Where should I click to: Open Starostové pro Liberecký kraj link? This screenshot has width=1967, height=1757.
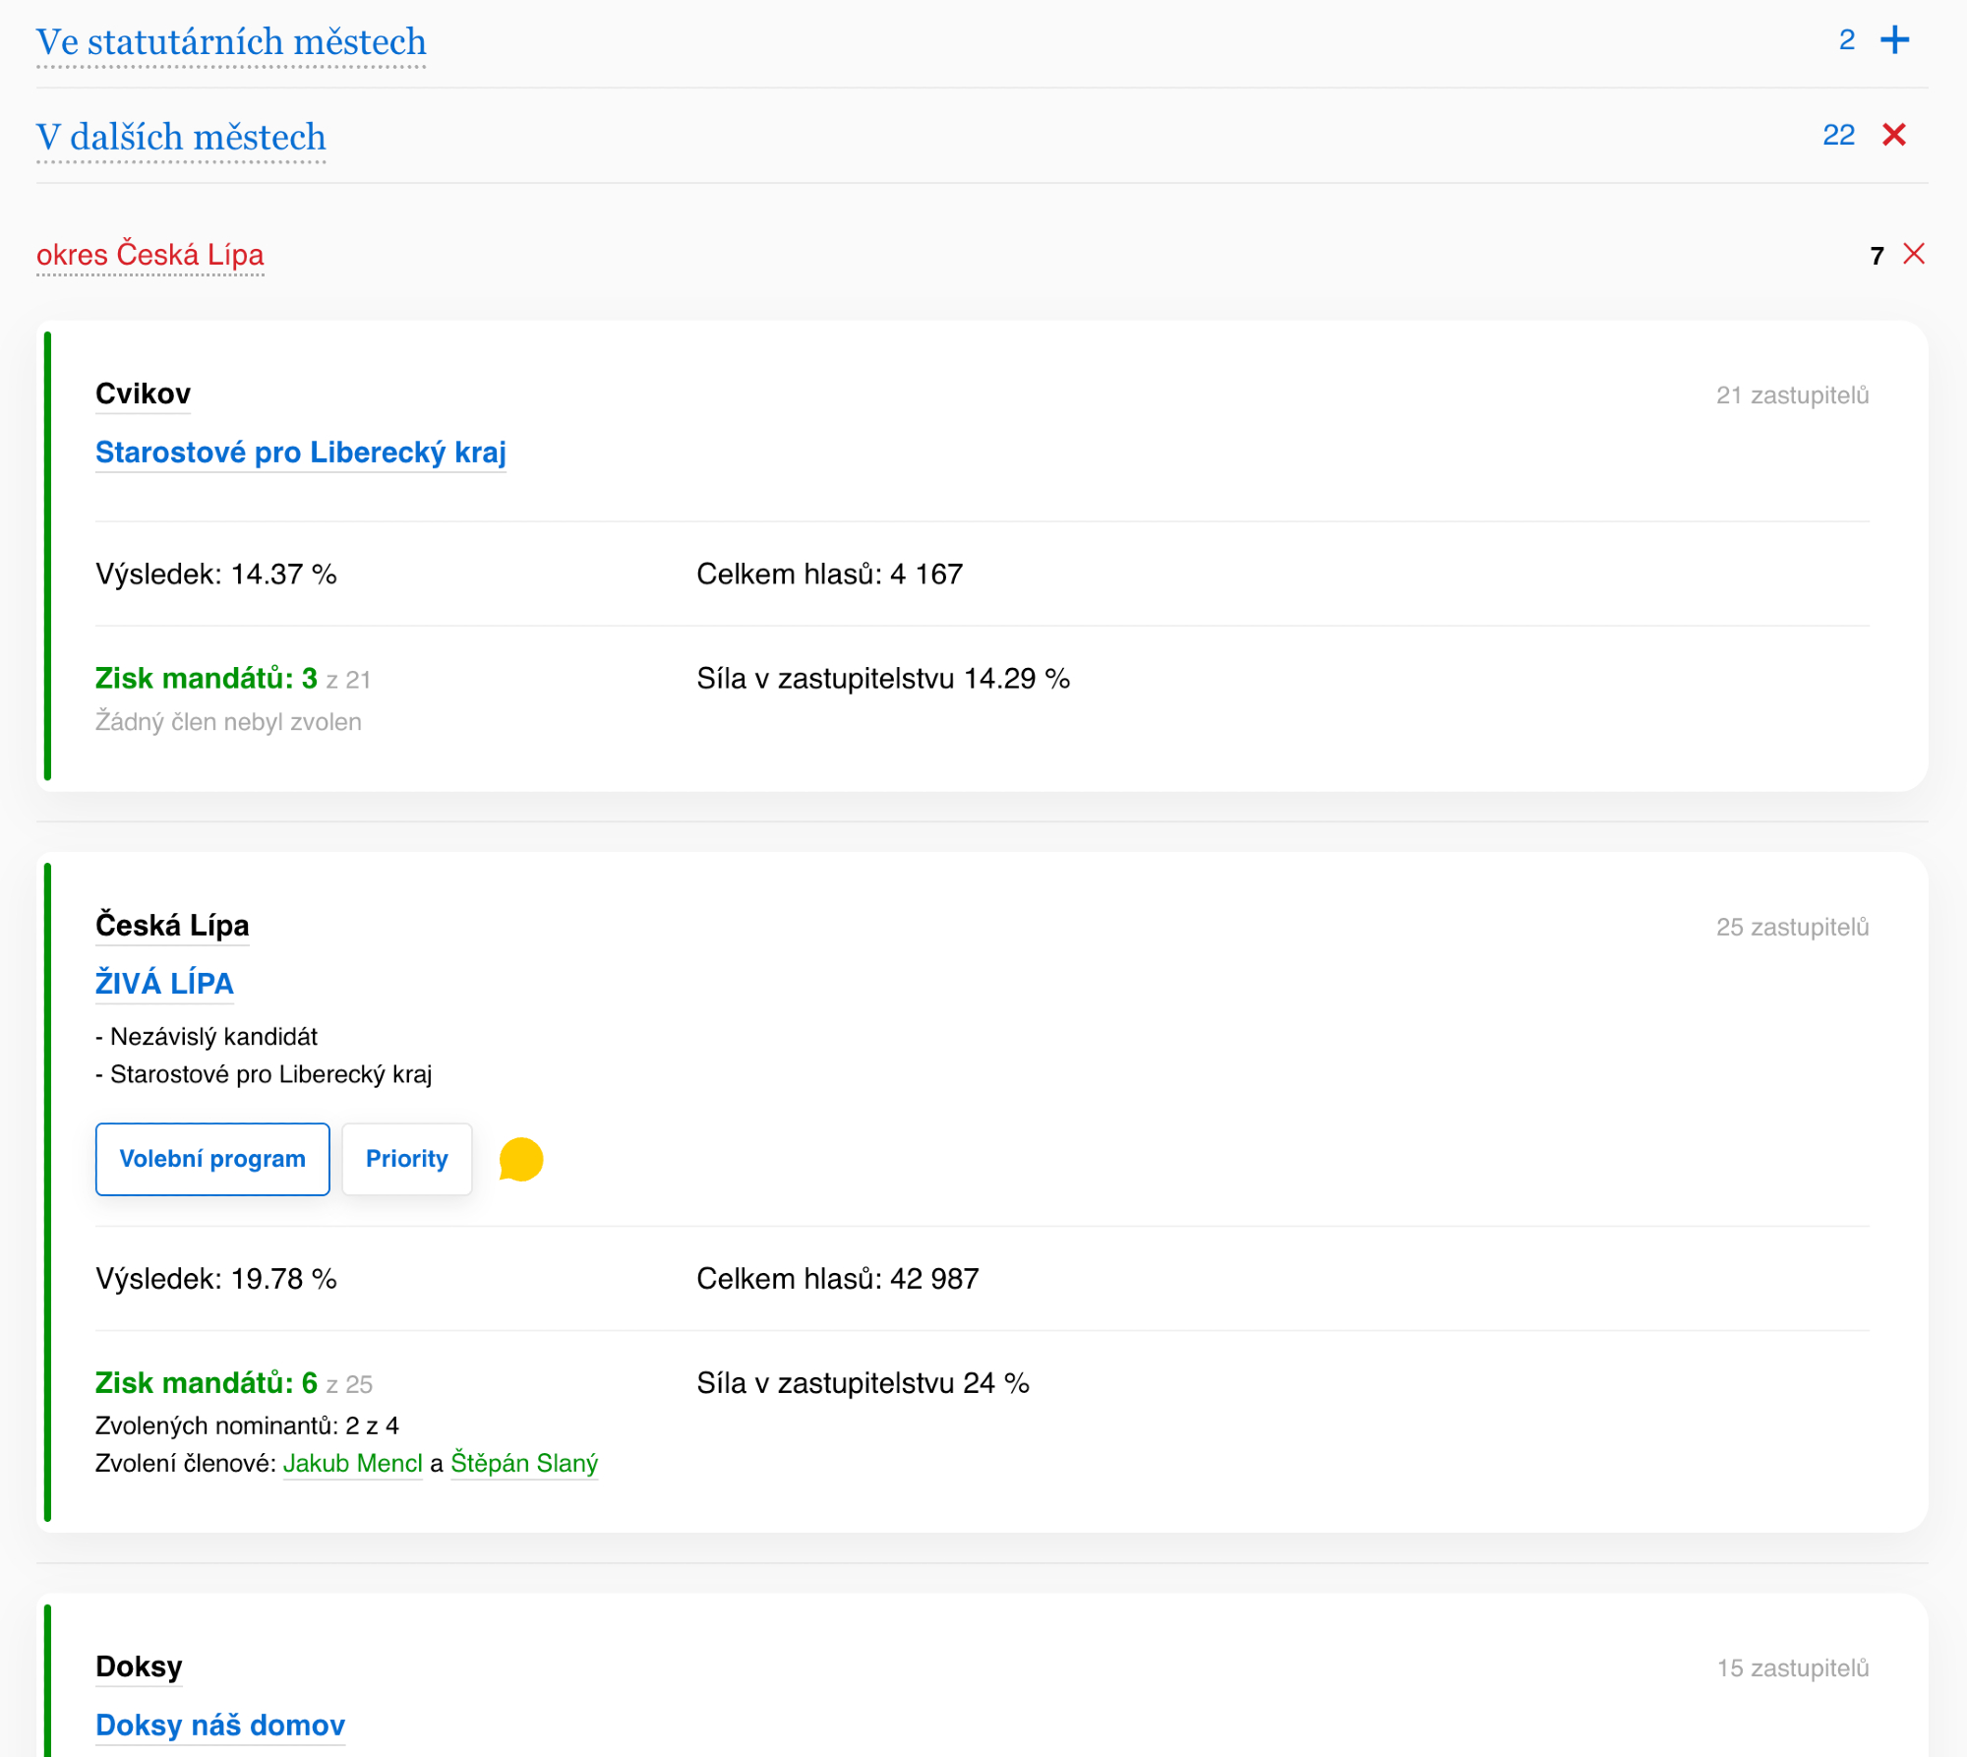[300, 453]
